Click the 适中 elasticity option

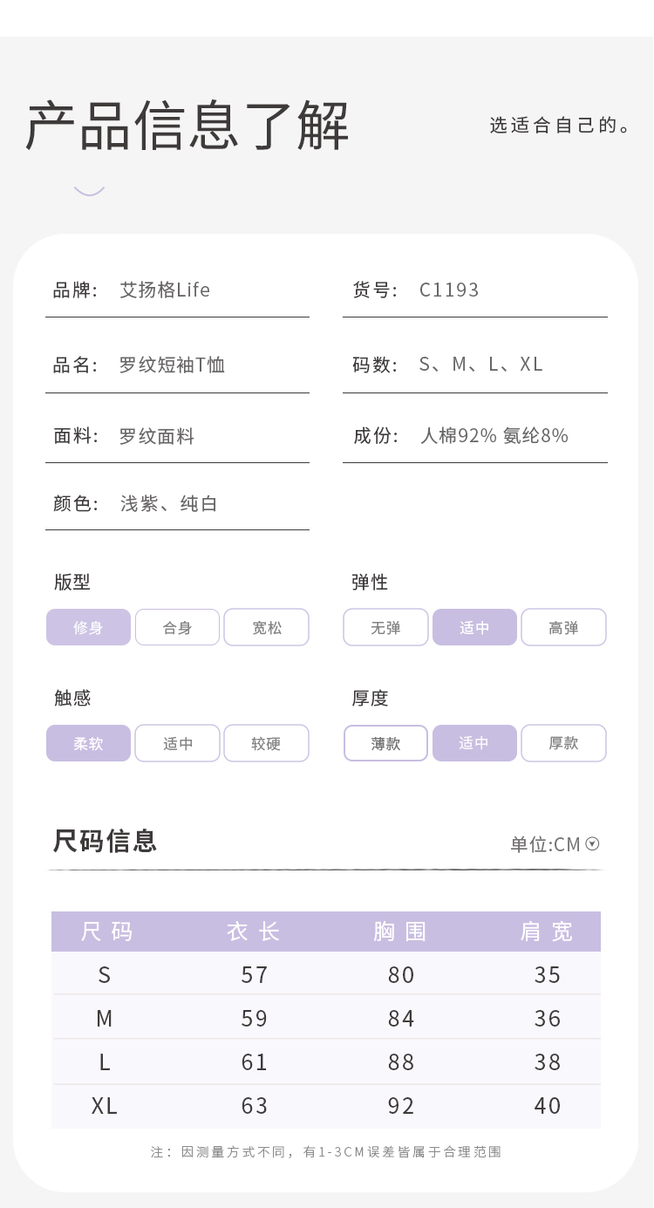coord(474,627)
